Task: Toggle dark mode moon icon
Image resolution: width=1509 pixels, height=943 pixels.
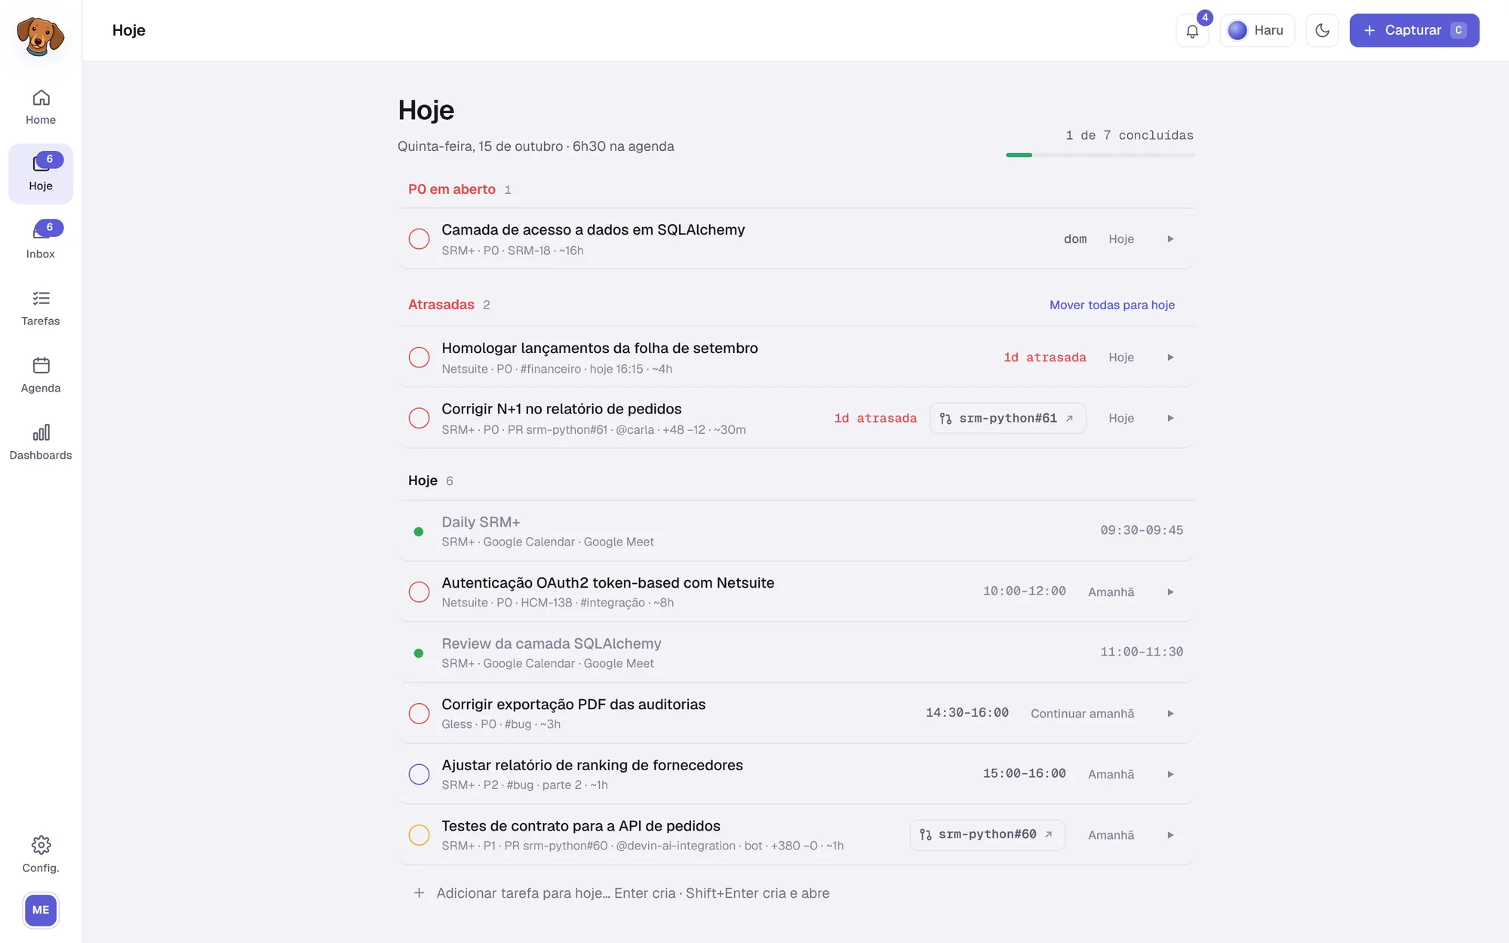Action: (1322, 31)
